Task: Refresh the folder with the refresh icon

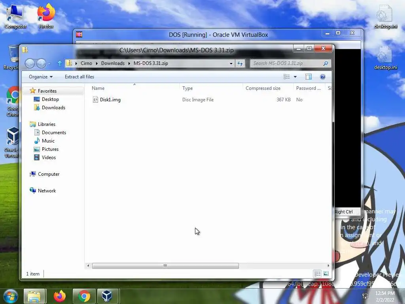Action: point(240,63)
